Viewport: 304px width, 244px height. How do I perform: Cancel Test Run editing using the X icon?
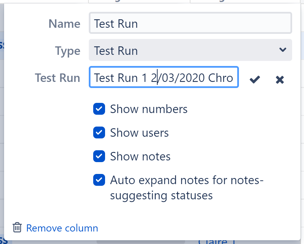pos(280,80)
